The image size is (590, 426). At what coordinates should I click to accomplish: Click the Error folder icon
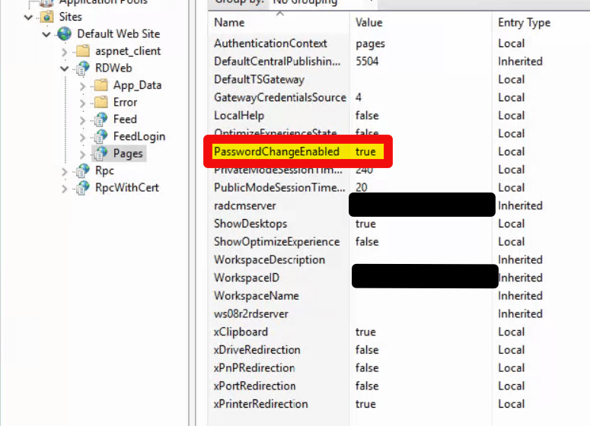point(100,103)
